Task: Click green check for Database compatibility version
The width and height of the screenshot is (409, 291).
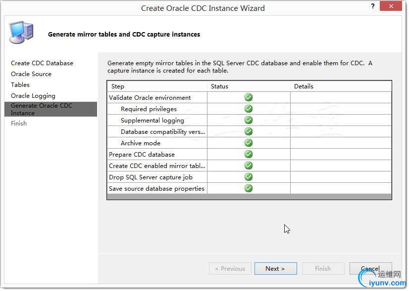Action: point(249,131)
